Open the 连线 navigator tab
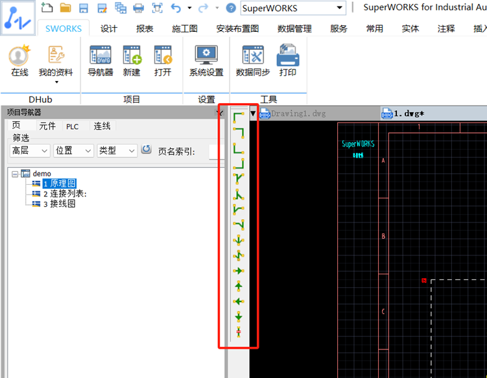Screen dimensions: 487x378 pyautogui.click(x=102, y=126)
